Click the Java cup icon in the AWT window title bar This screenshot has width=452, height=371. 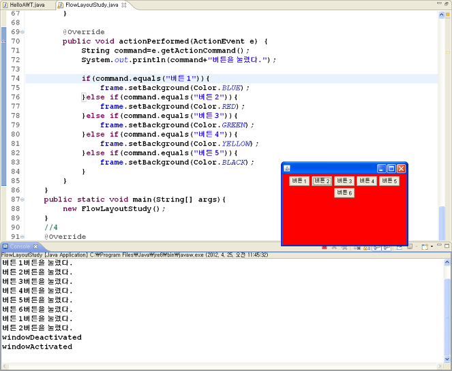click(287, 169)
